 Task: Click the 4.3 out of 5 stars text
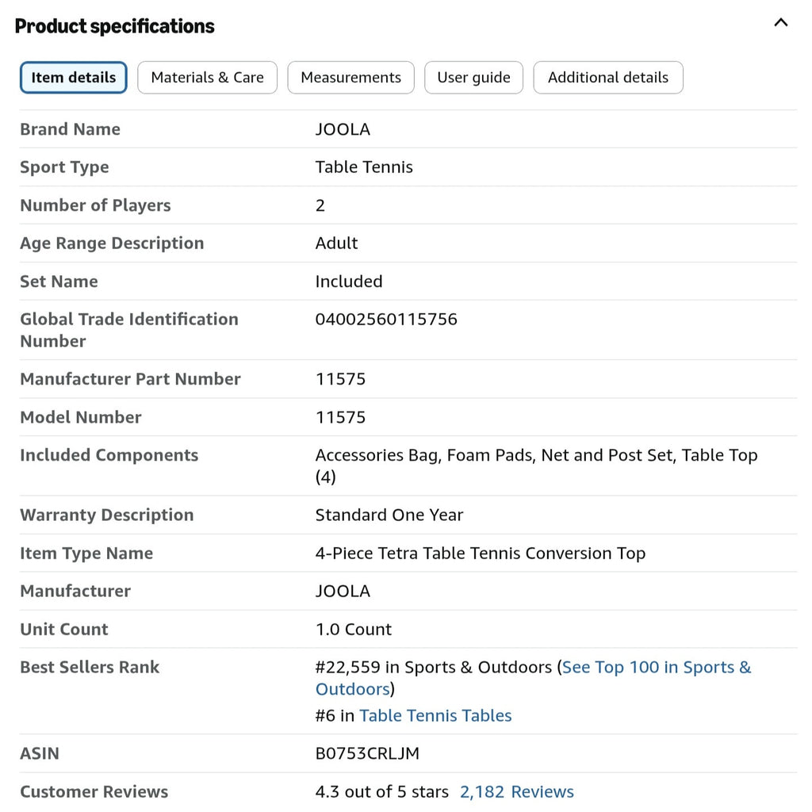click(x=381, y=791)
